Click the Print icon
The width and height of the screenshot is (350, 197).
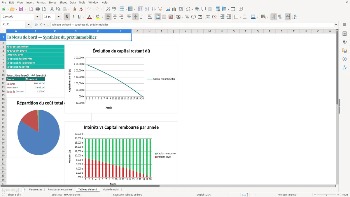(38, 9)
